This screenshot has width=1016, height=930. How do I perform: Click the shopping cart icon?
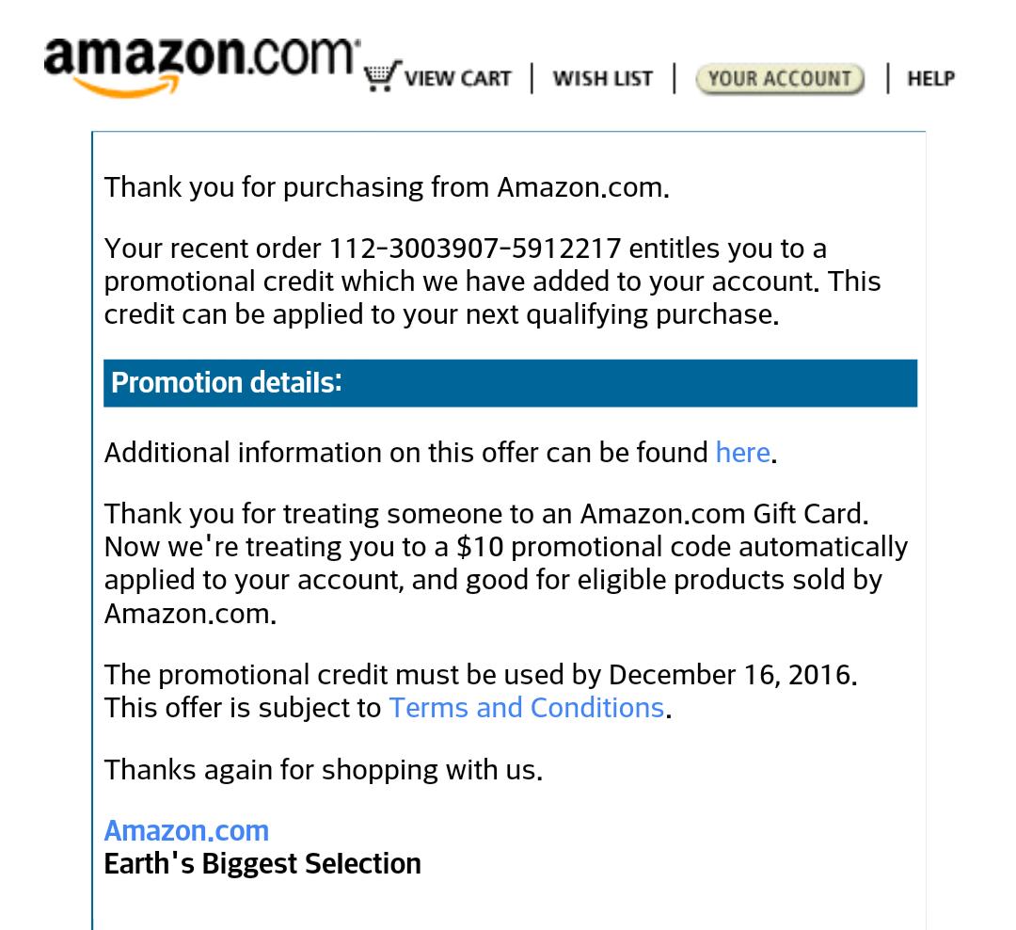pos(380,77)
